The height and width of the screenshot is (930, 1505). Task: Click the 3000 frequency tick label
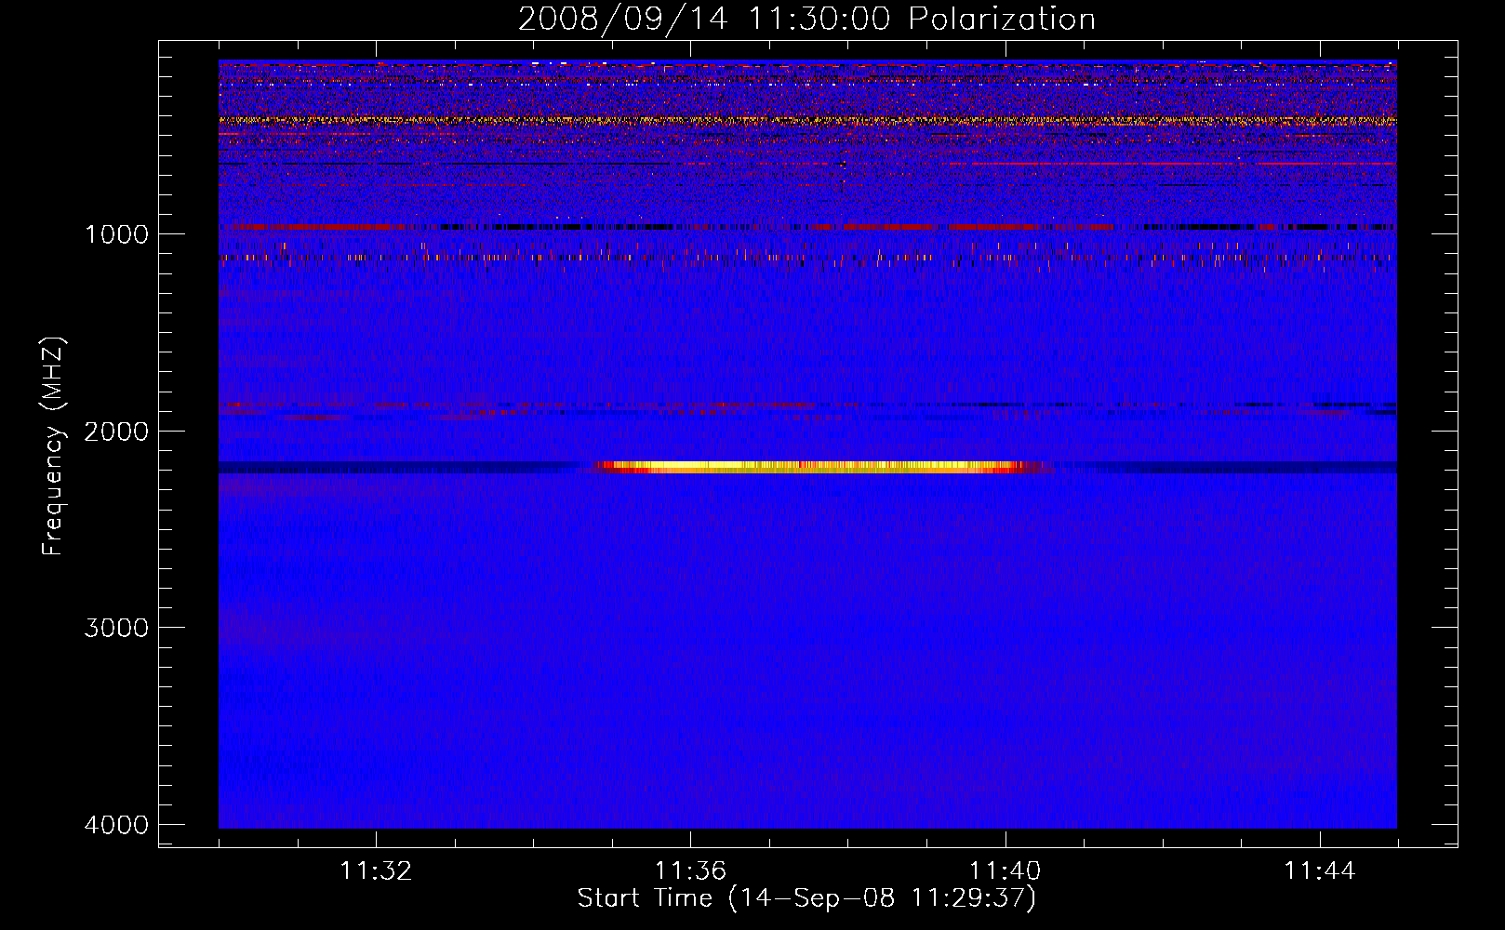coord(116,628)
